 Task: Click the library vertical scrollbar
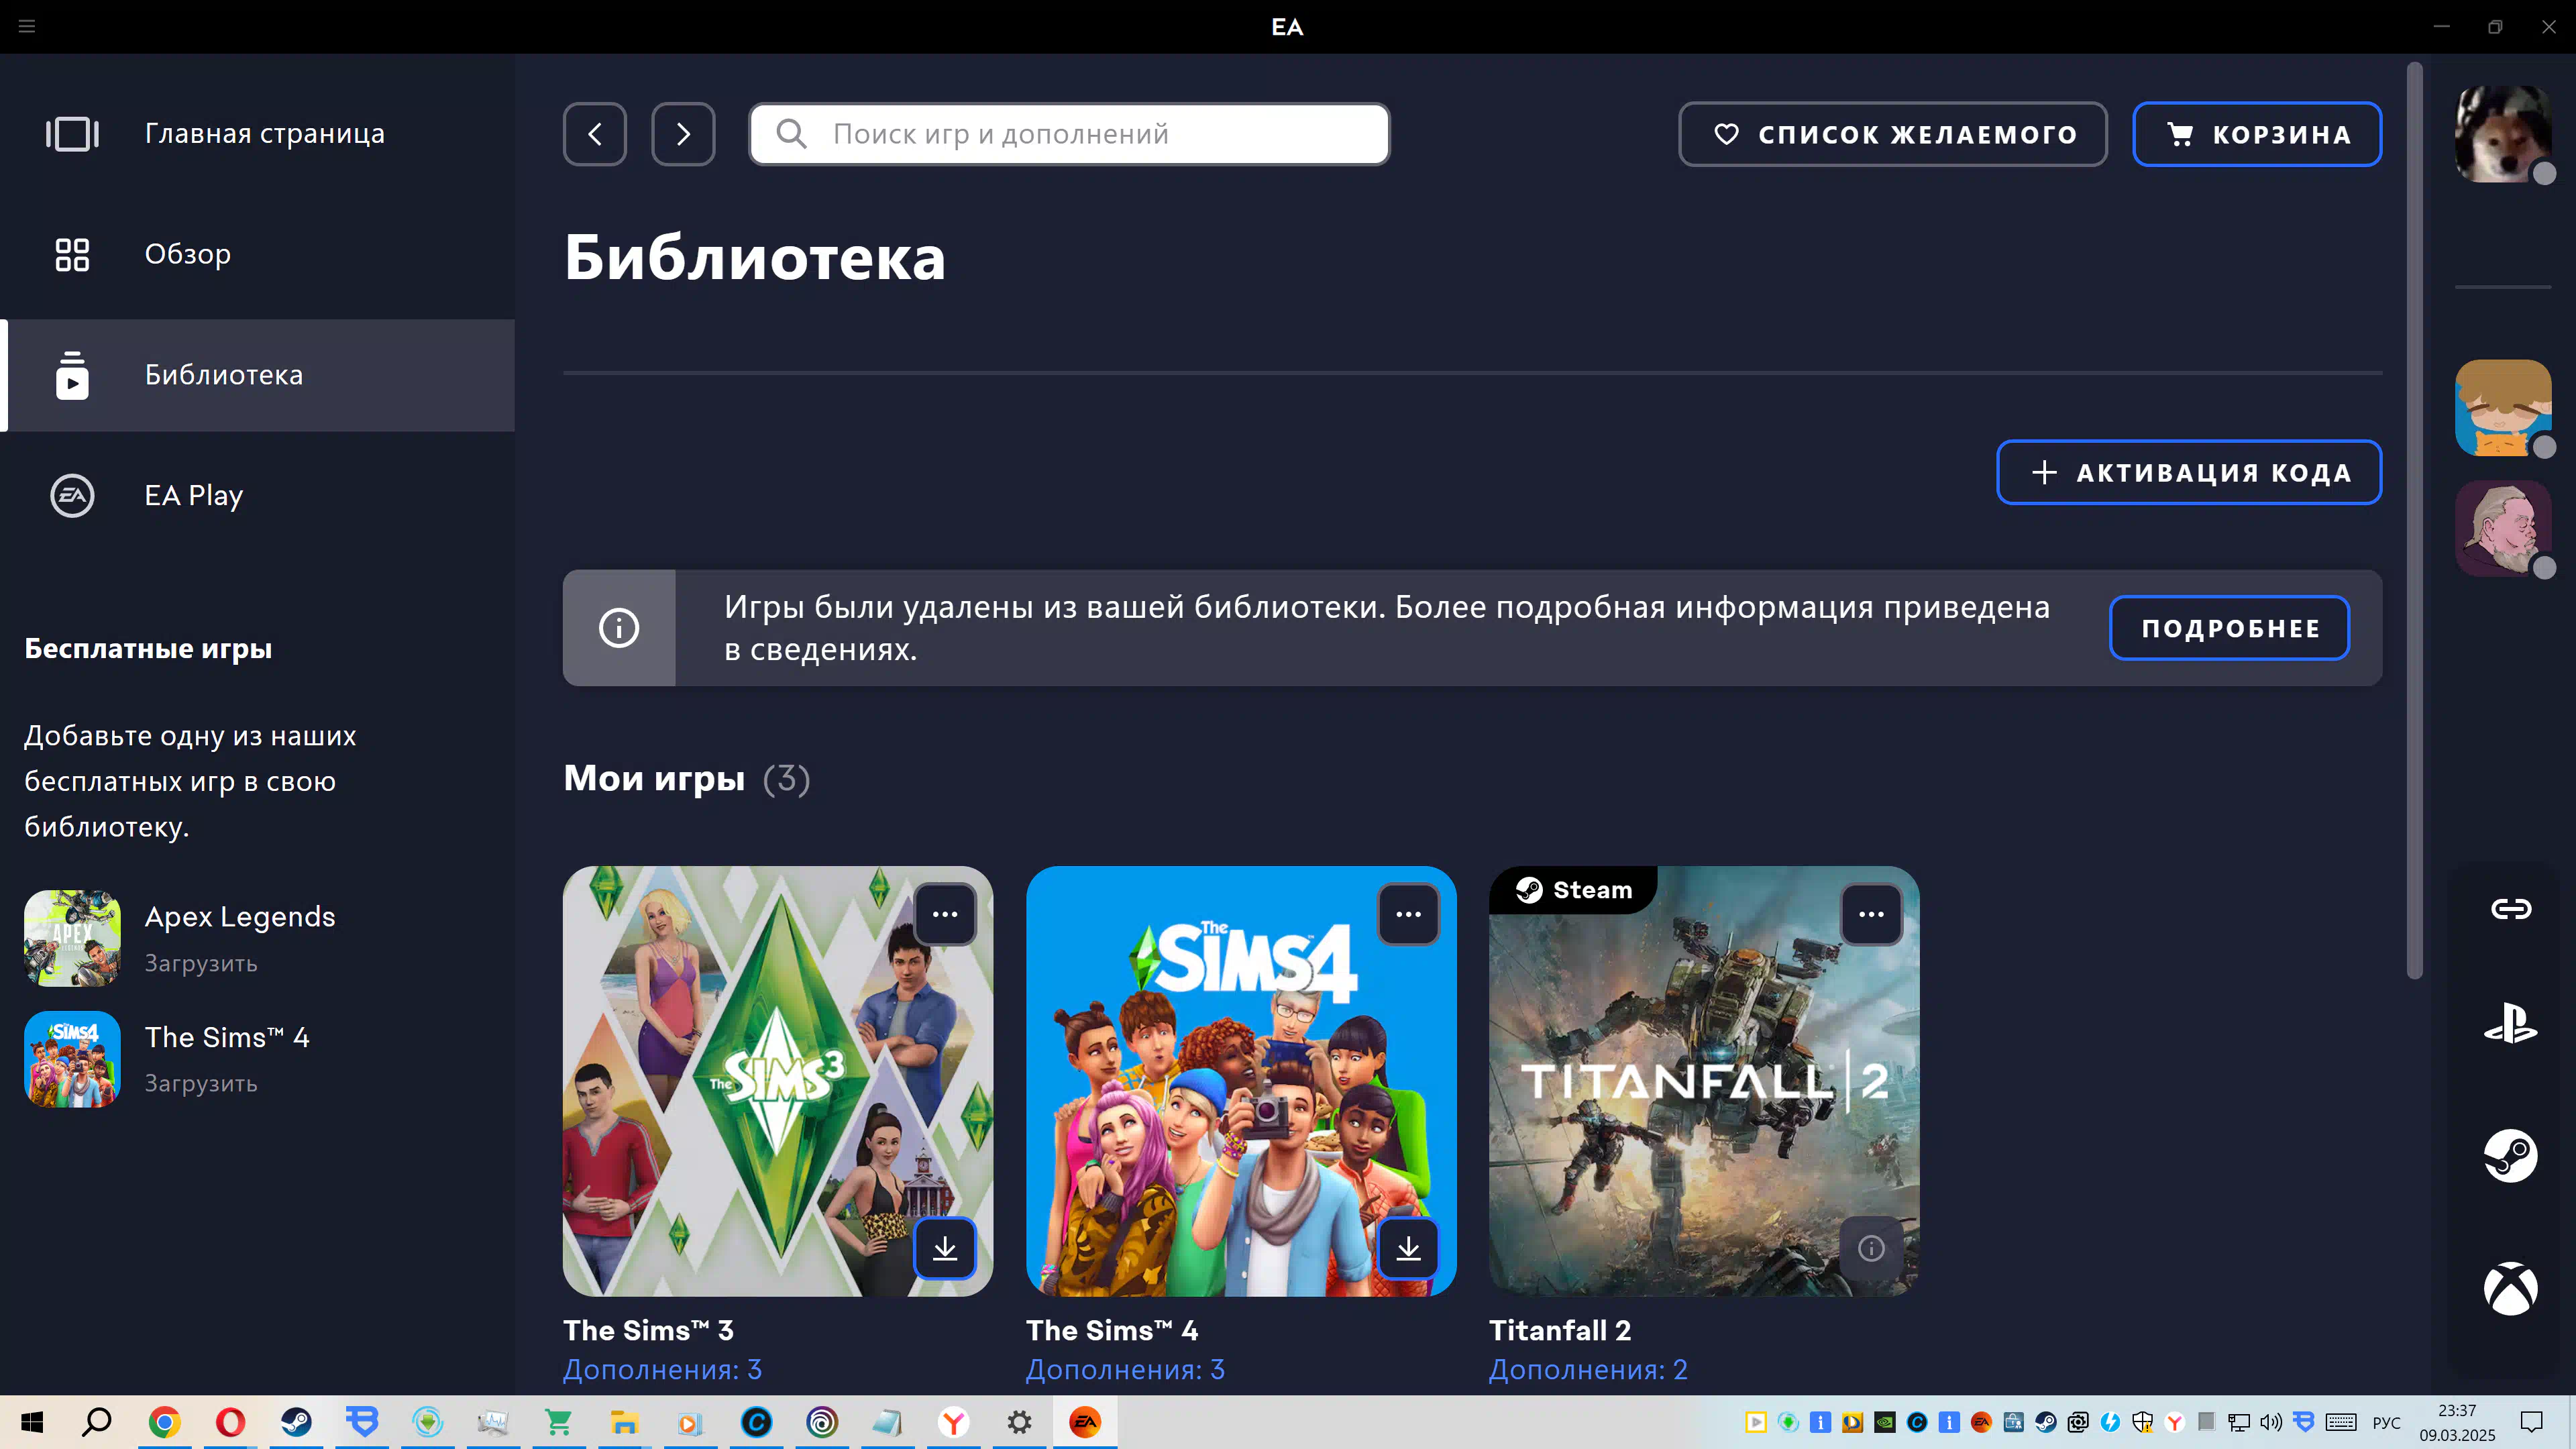(2414, 520)
